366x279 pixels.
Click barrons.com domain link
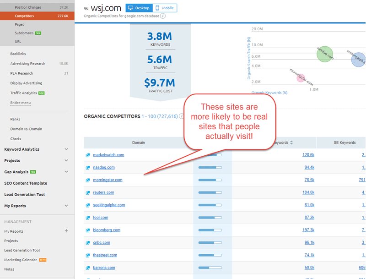coord(104,268)
